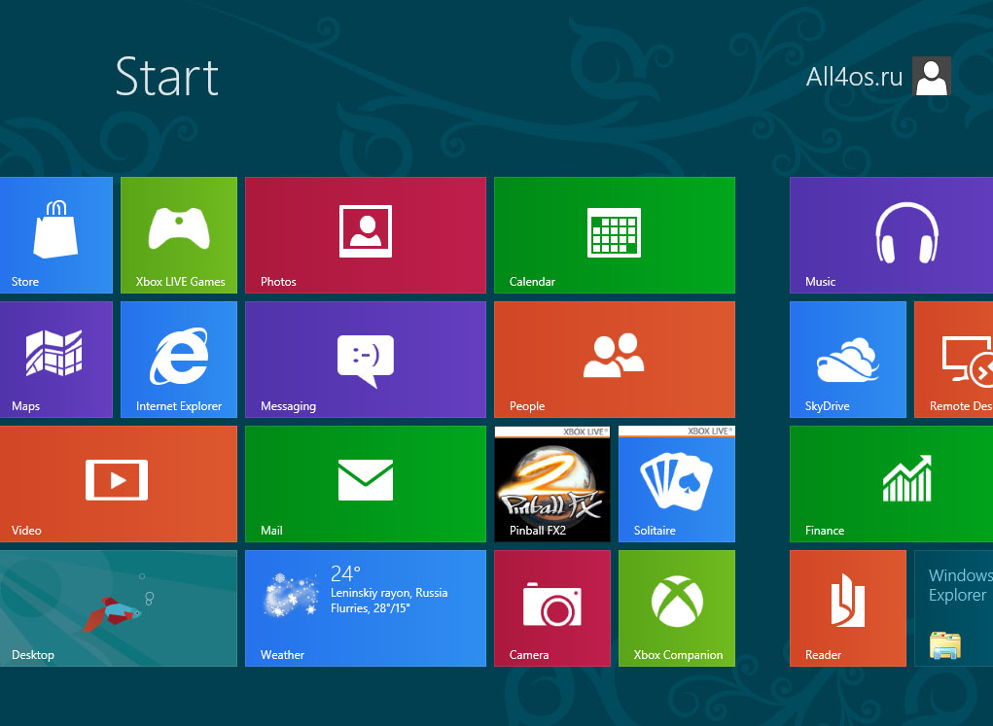
Task: Open the Calendar tile
Action: click(x=615, y=235)
